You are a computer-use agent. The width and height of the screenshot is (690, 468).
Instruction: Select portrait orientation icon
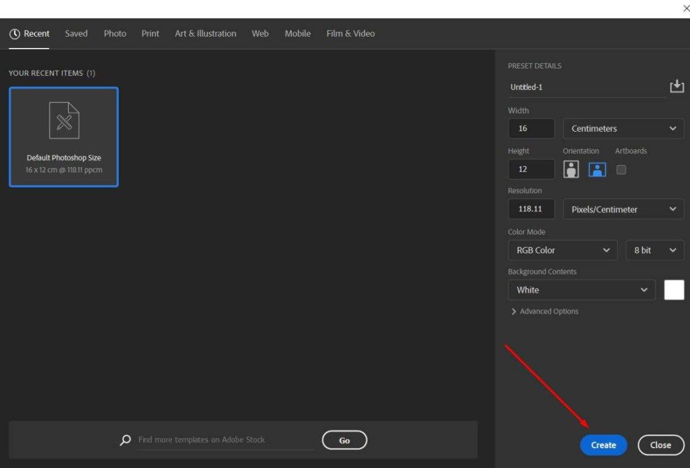click(571, 170)
